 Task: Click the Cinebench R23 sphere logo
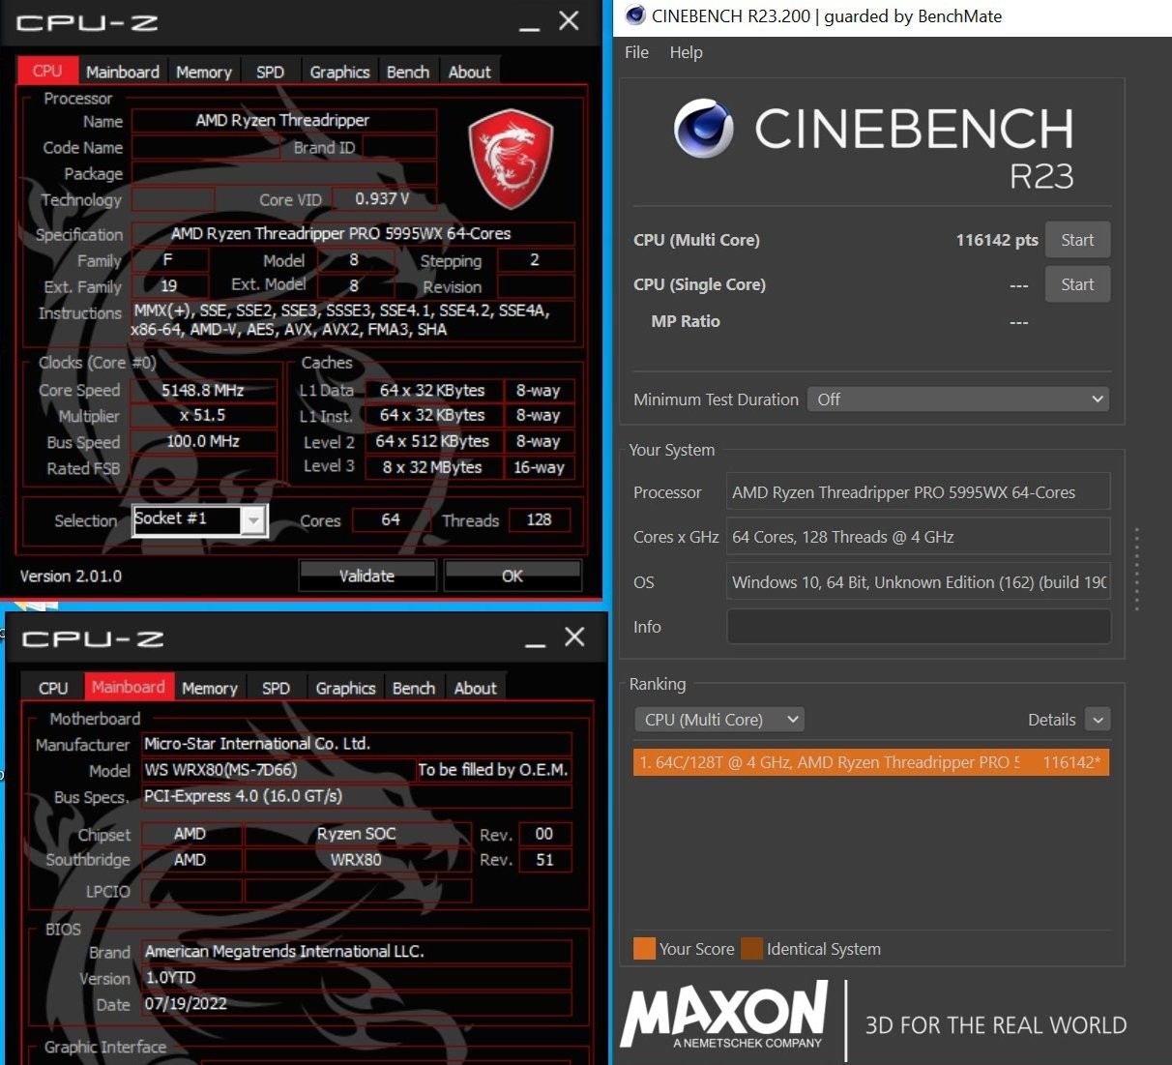703,128
